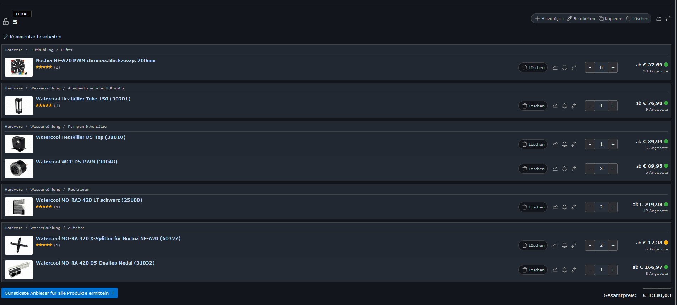Viewport: 677px width, 305px height.
Task: Decrease quantity of Watercool WCP D5-PWM
Action: click(590, 169)
